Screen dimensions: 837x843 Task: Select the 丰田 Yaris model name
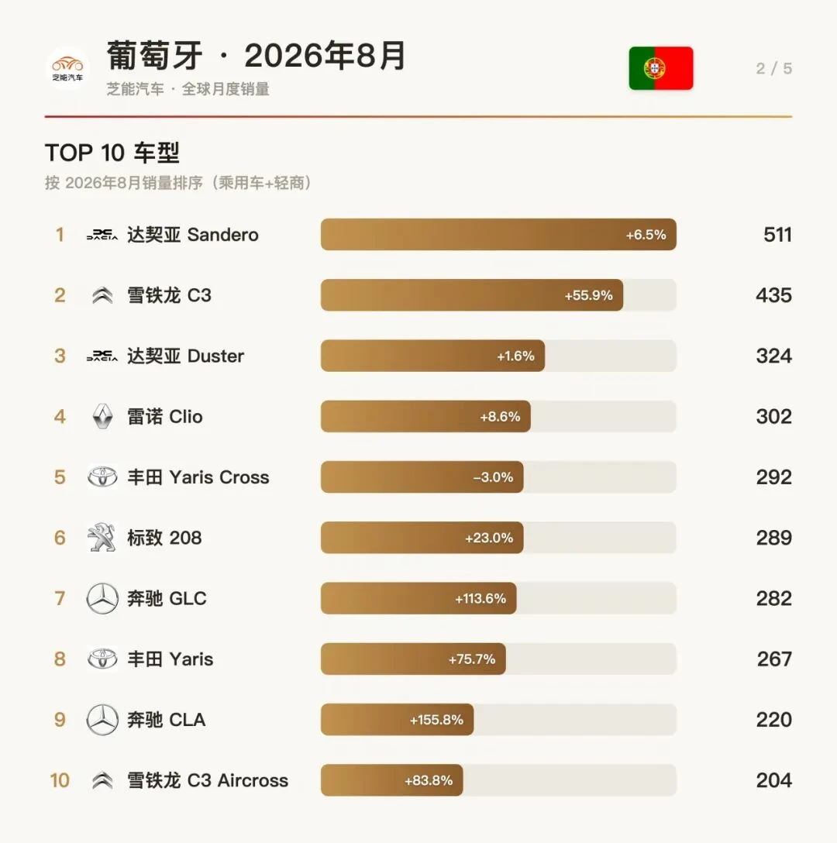pos(170,659)
